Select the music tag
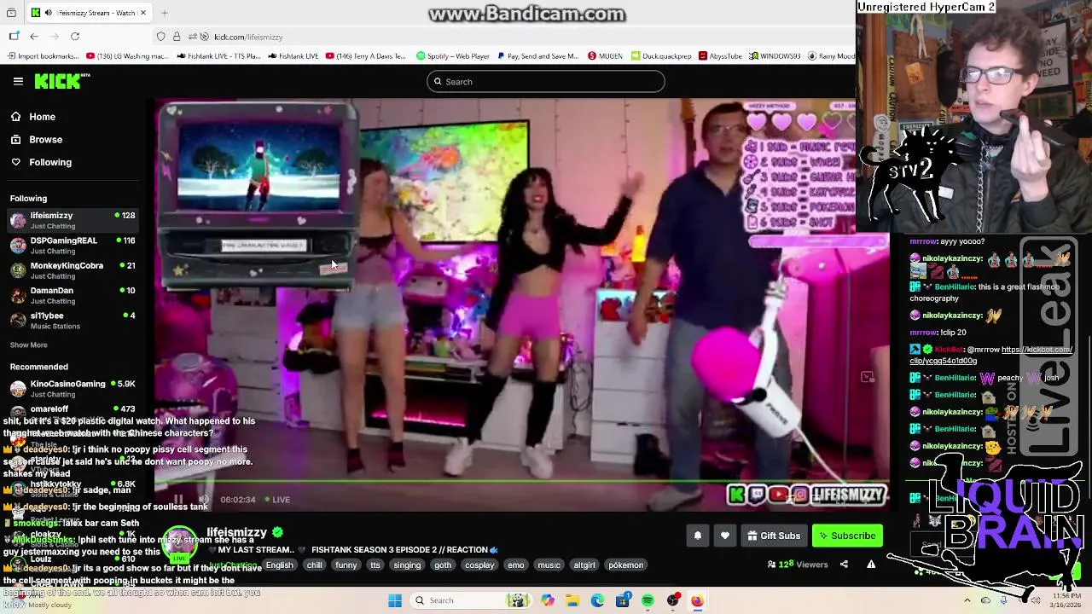The width and height of the screenshot is (1092, 614). point(549,565)
